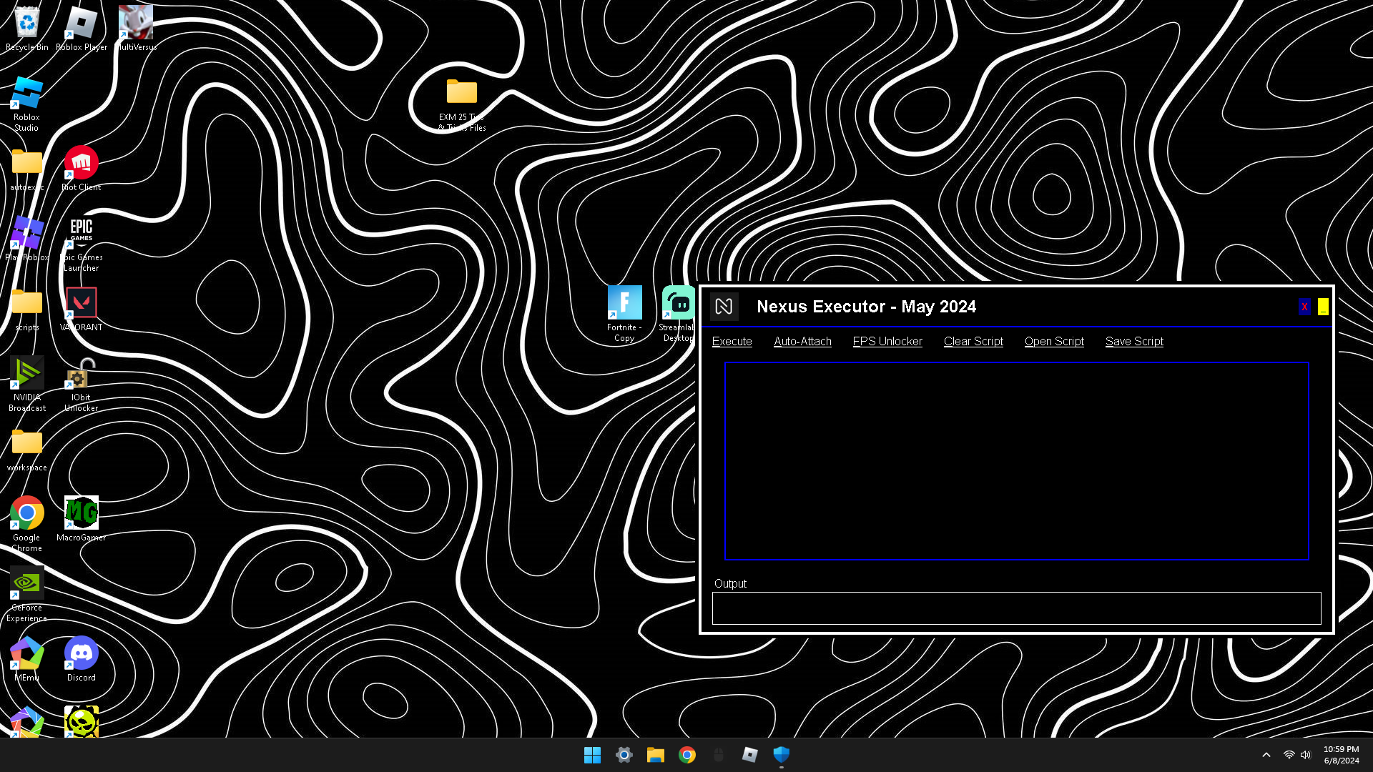Click the Nexus N logo icon
Screen dimensions: 1373x772
pyautogui.click(x=724, y=307)
